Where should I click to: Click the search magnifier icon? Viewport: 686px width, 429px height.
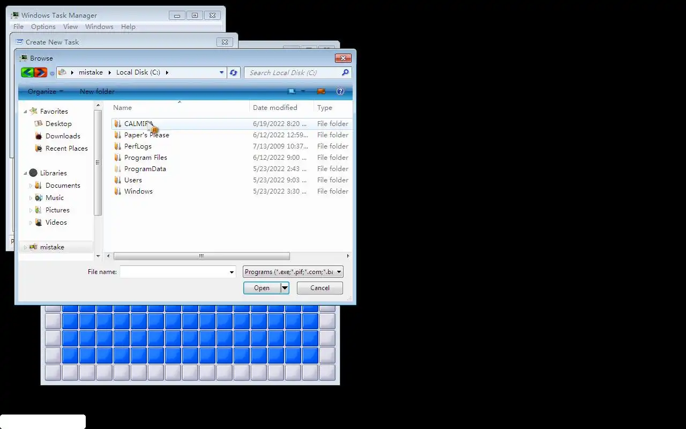click(x=345, y=72)
